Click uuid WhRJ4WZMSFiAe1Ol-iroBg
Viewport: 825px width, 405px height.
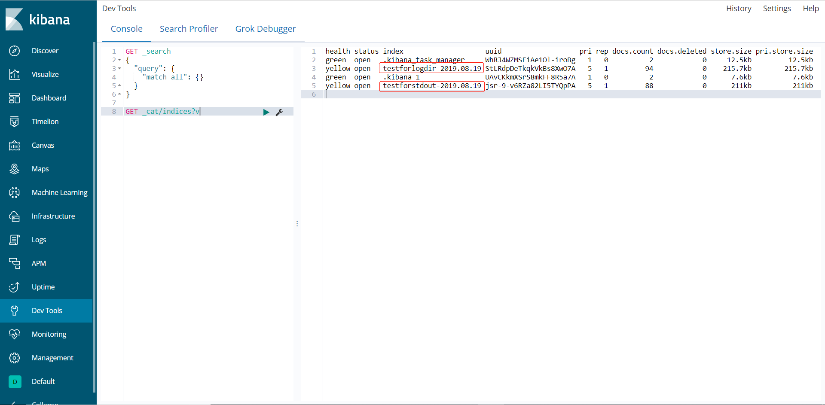[530, 60]
